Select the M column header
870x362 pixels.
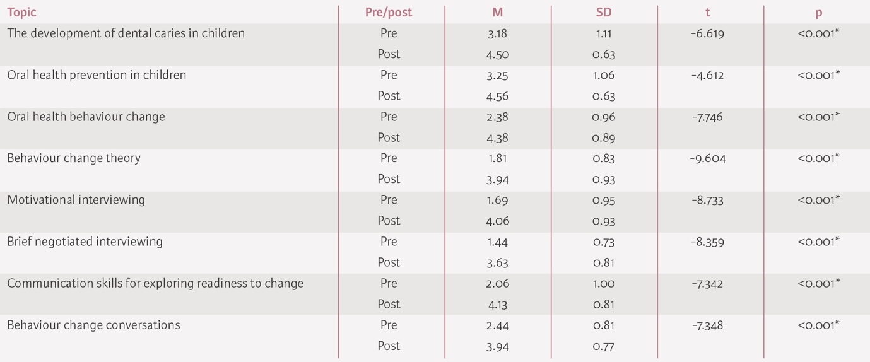(498, 13)
